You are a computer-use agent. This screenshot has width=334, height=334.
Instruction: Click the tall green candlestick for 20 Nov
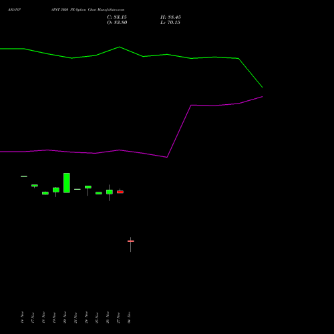click(67, 183)
